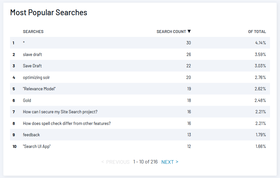Click the 1 - 10 of 216 pagination text
The image size is (280, 178).
pos(145,162)
